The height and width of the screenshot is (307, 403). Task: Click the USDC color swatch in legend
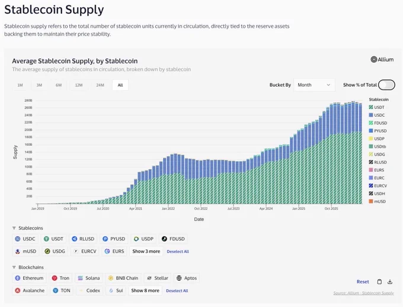pos(371,115)
